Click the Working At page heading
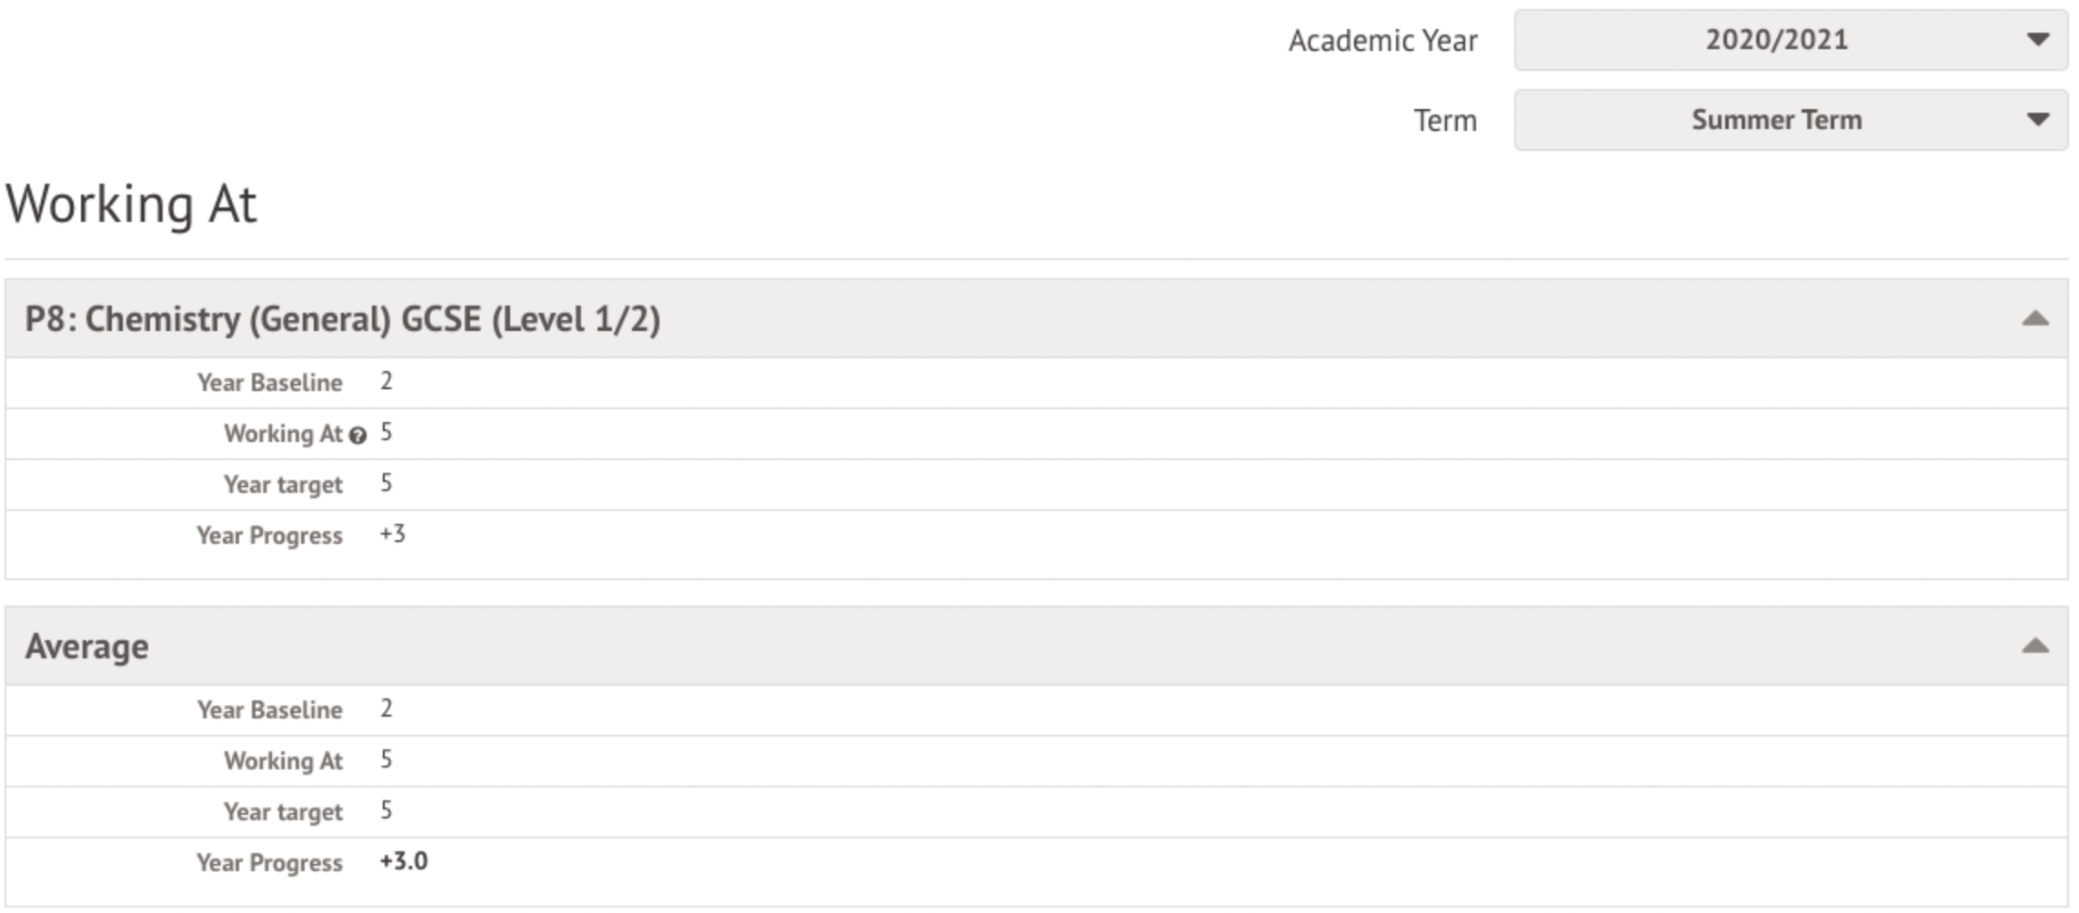Screen dimensions: 2079x913 132,204
